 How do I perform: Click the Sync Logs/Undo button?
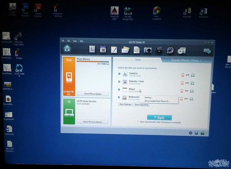pyautogui.click(x=141, y=104)
